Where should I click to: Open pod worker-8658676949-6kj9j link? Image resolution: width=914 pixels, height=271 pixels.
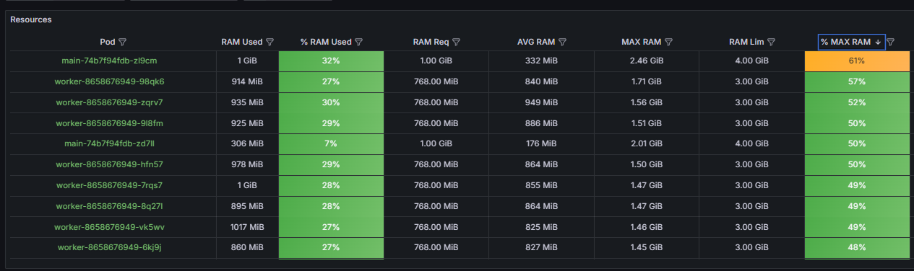point(110,248)
